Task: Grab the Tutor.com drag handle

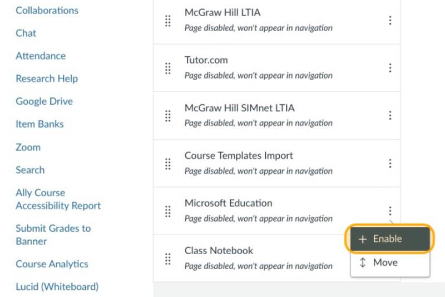Action: [168, 68]
